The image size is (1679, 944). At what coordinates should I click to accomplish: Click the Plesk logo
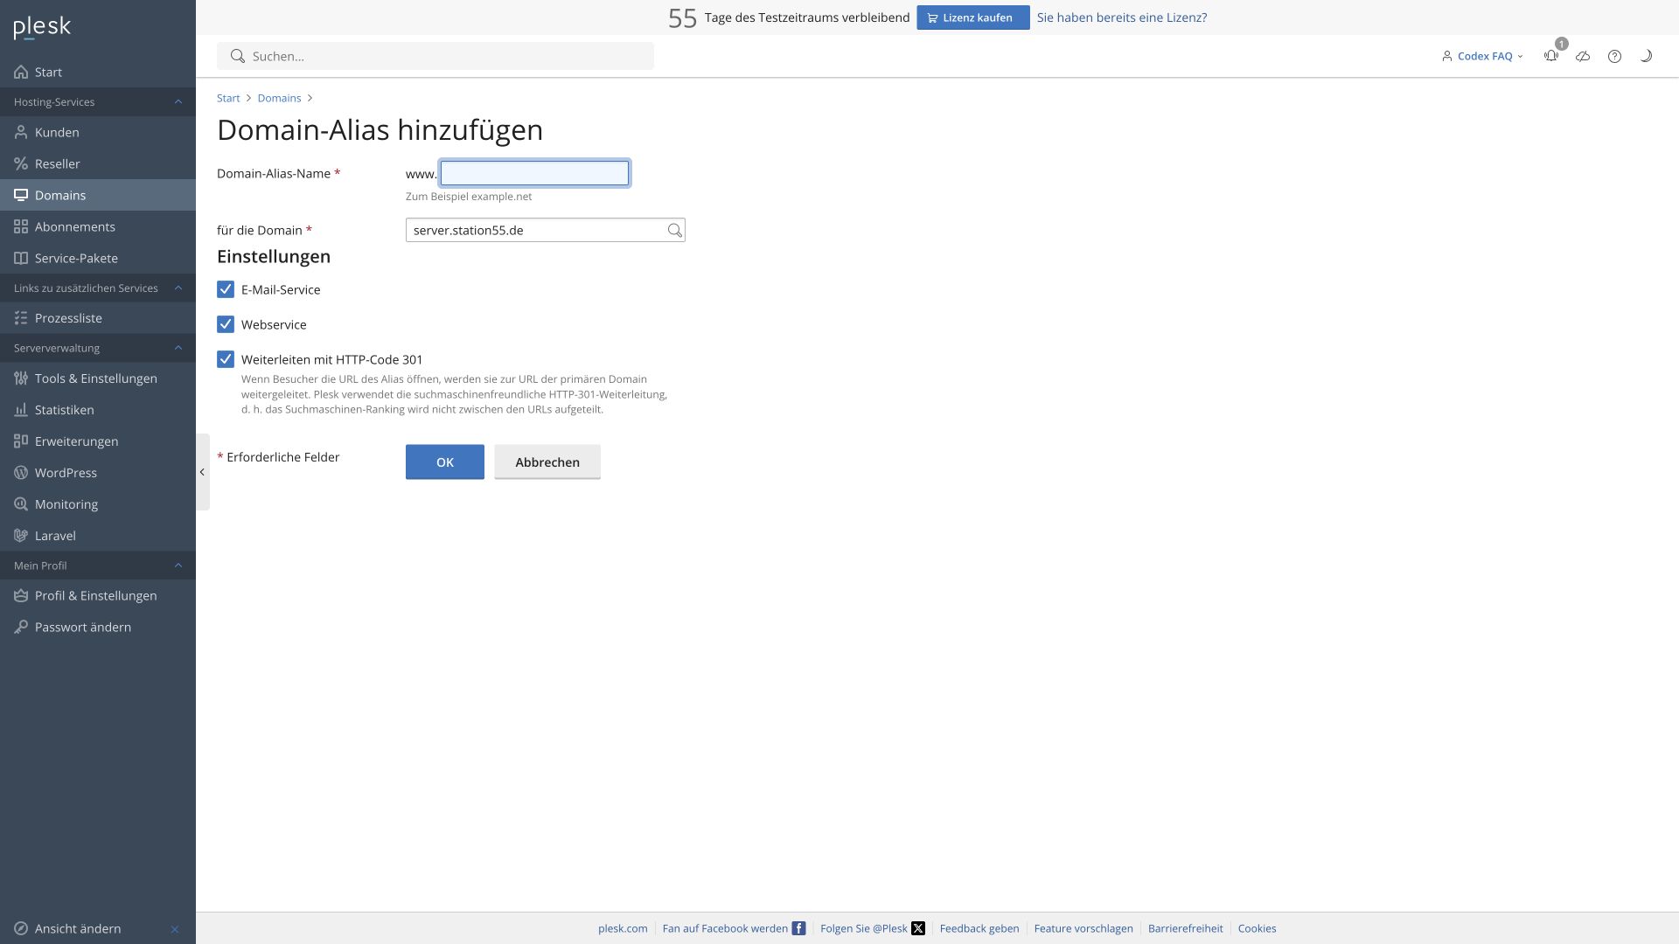(x=42, y=27)
